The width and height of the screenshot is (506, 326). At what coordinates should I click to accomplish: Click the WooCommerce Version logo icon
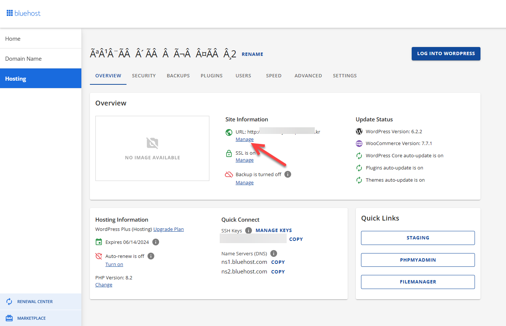pyautogui.click(x=359, y=144)
